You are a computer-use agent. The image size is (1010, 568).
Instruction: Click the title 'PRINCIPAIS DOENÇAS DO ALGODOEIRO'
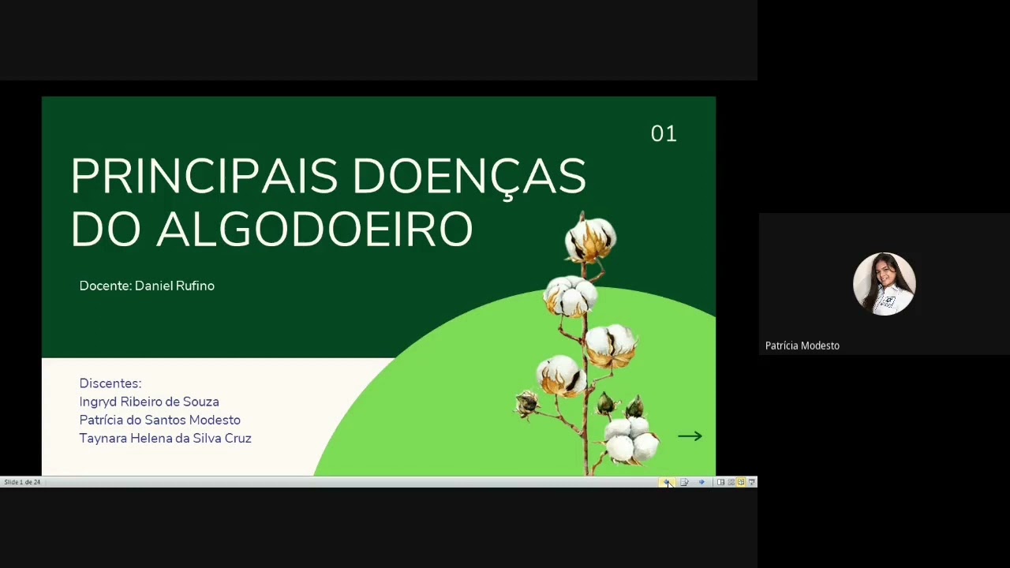328,202
